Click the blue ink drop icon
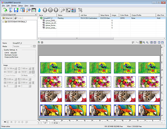The image size is (167, 129). [x=39, y=10]
